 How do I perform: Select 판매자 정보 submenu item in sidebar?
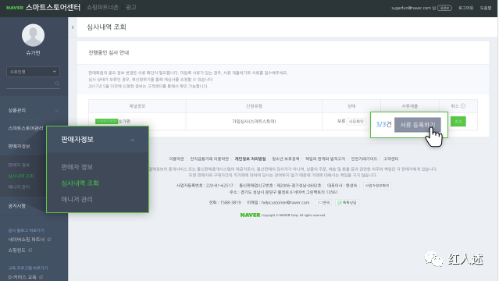(x=19, y=165)
